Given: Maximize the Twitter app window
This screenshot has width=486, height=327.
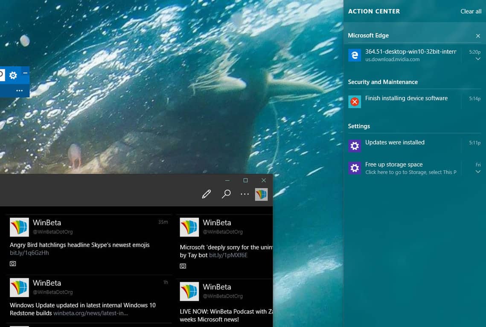Looking at the screenshot, I should (245, 181).
